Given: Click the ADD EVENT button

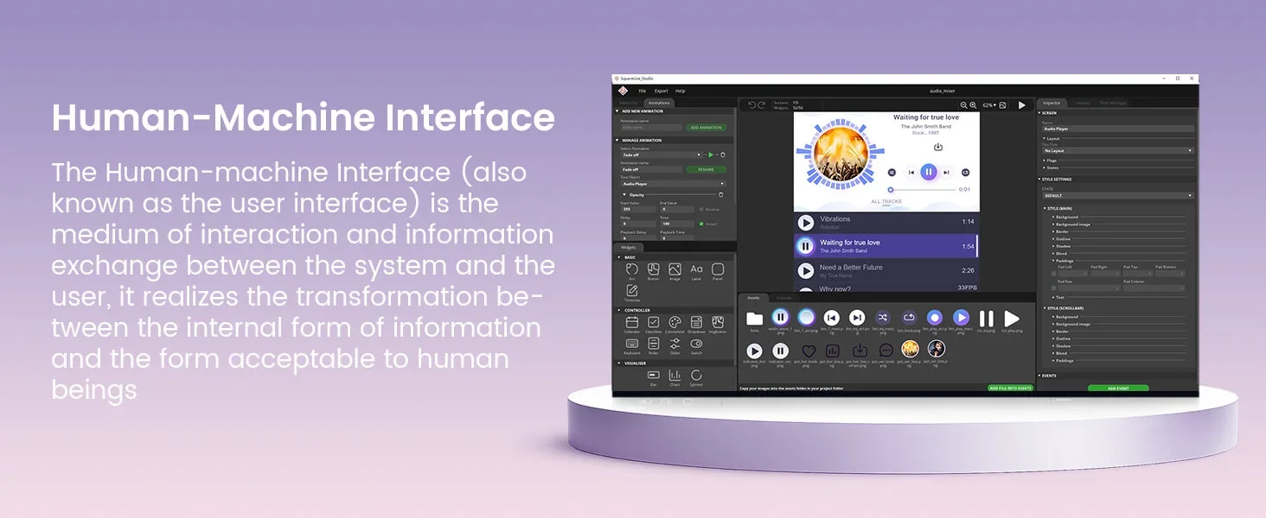Looking at the screenshot, I should 1118,388.
